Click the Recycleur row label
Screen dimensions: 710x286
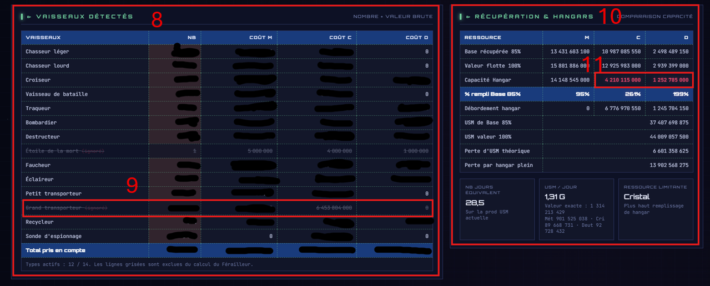[39, 222]
